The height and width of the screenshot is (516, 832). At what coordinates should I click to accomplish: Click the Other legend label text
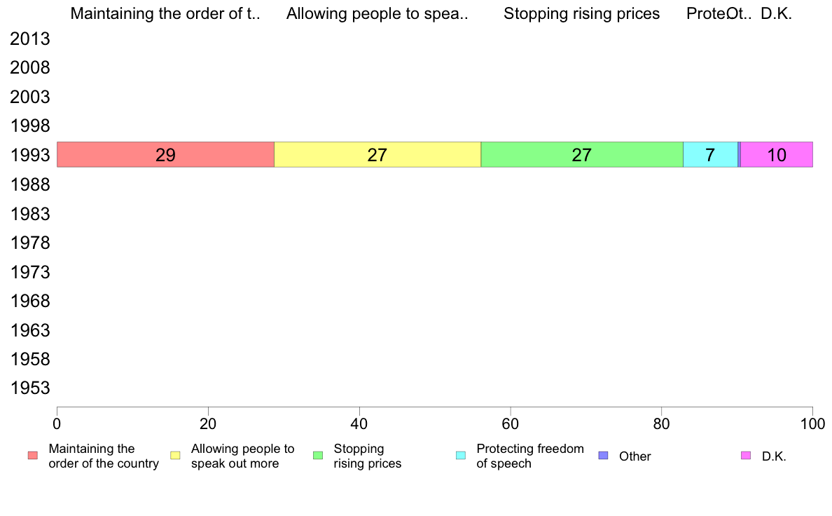pos(635,456)
